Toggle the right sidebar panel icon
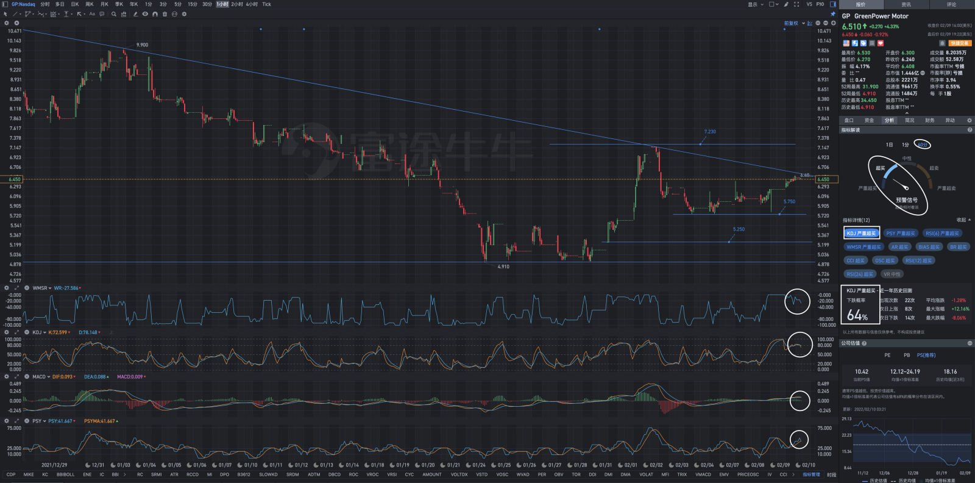 [x=833, y=4]
